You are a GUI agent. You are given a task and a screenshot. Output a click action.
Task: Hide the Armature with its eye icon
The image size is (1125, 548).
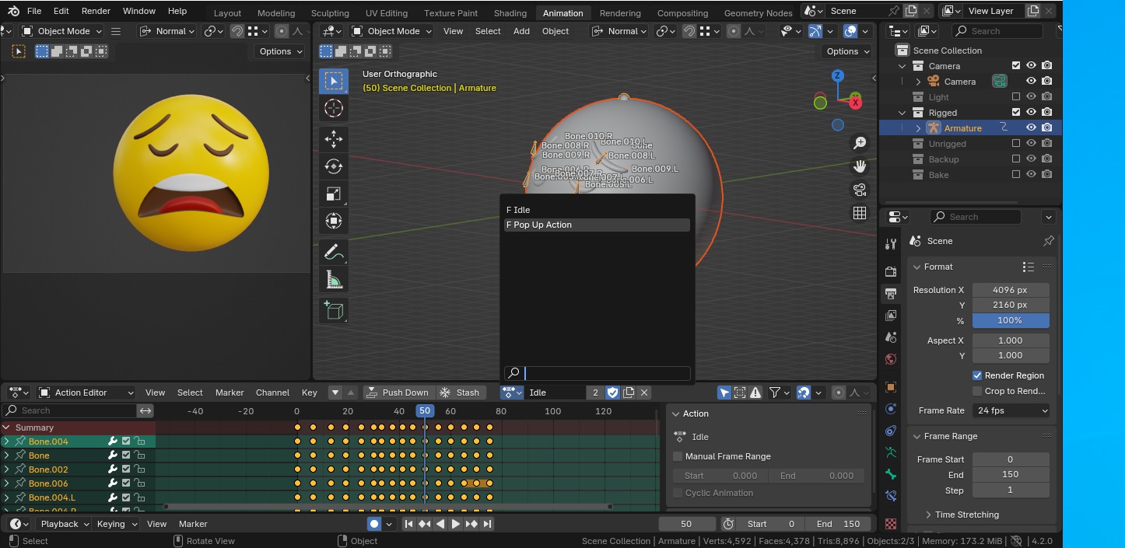1031,128
